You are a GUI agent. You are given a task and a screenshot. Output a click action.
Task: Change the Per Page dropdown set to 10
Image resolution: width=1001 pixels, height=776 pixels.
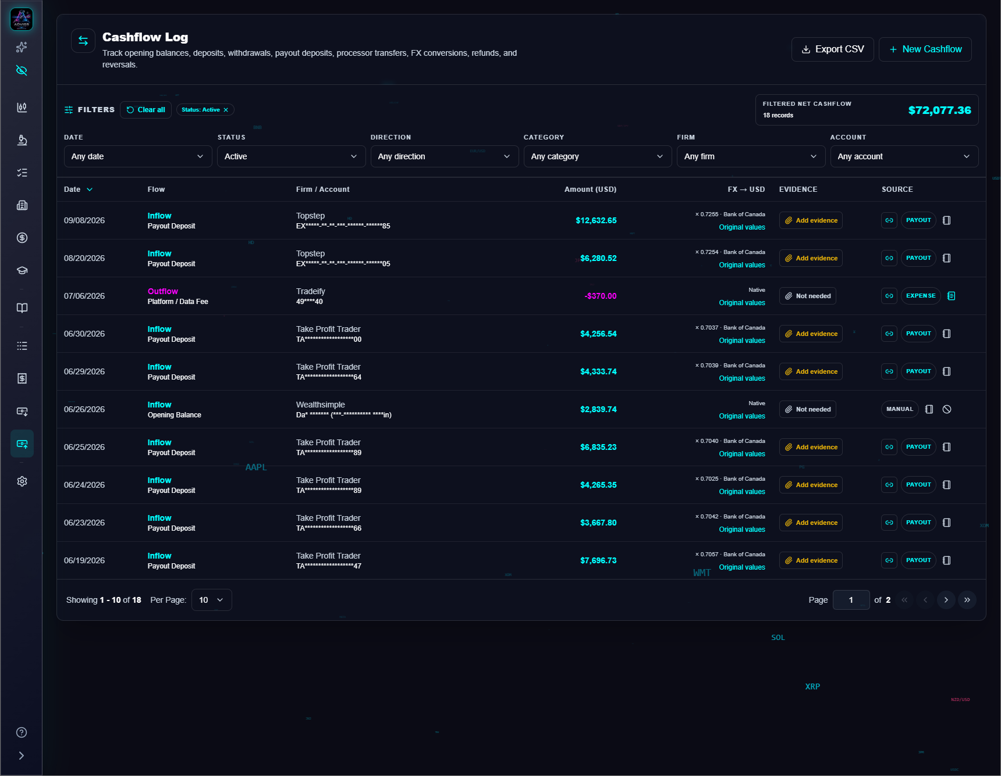click(x=212, y=600)
